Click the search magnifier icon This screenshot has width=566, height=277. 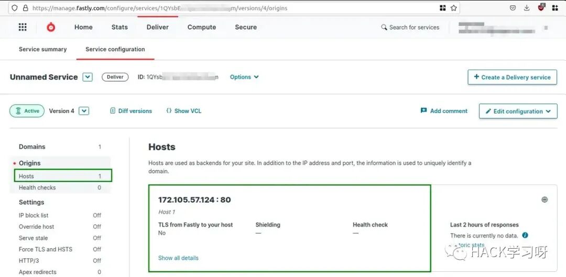tap(384, 27)
